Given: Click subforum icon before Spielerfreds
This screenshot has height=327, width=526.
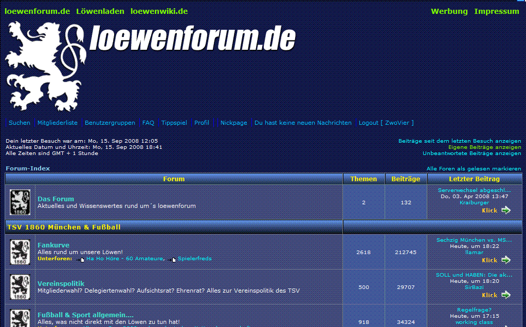Looking at the screenshot, I should click(172, 259).
